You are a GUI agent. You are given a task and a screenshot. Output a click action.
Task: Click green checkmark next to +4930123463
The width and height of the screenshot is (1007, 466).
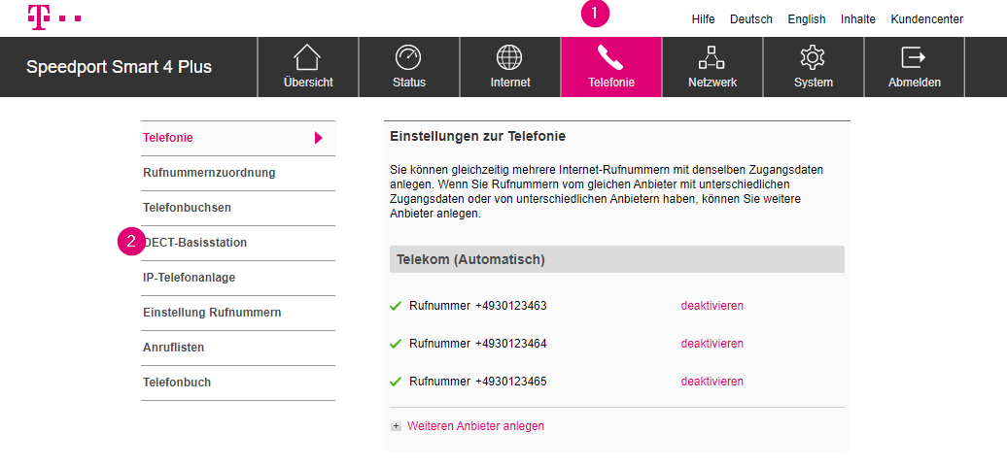point(396,306)
